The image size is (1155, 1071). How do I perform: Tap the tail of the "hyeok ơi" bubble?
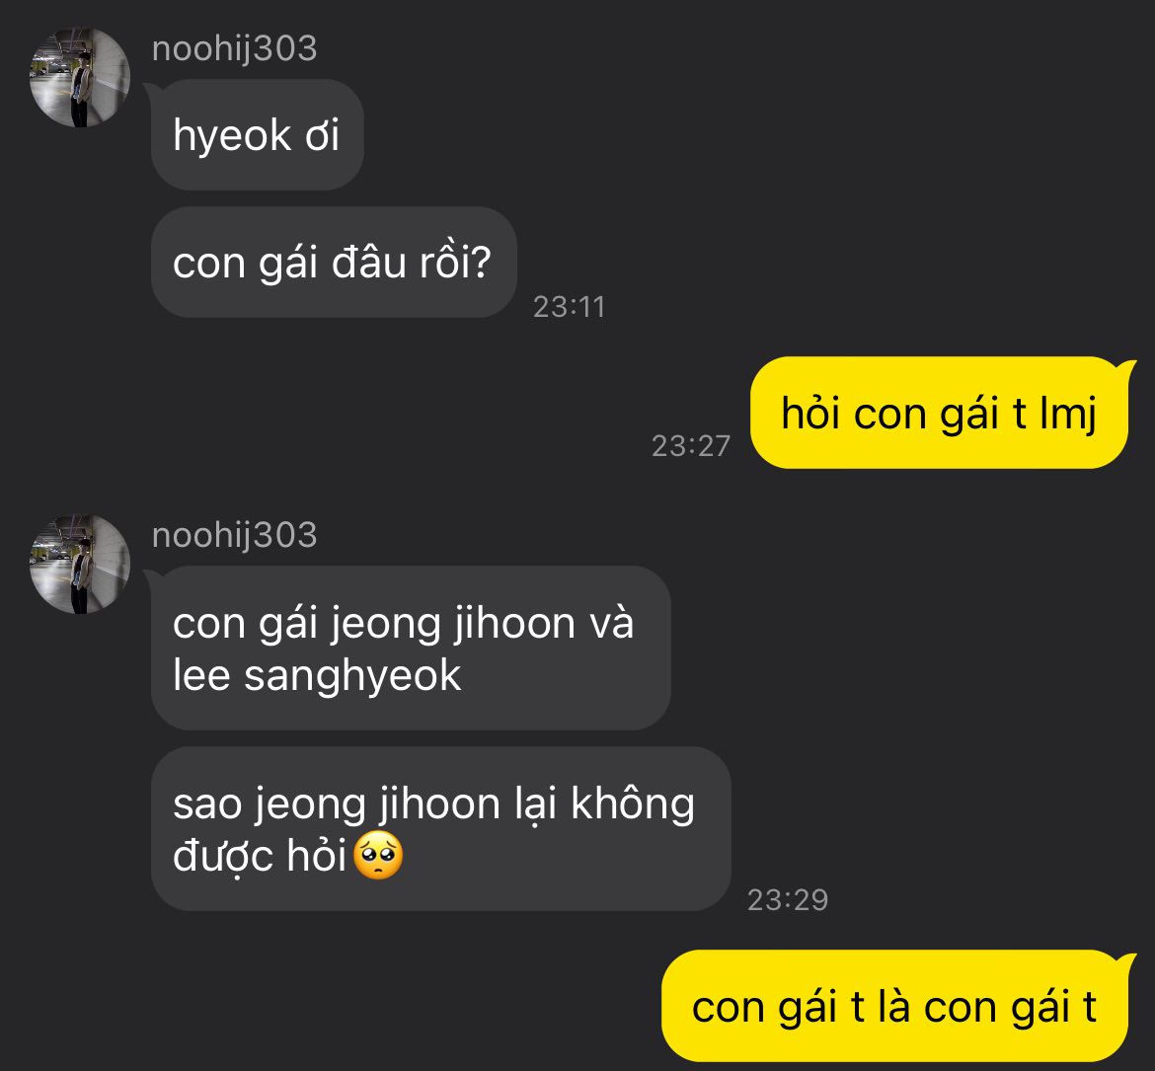point(152,90)
